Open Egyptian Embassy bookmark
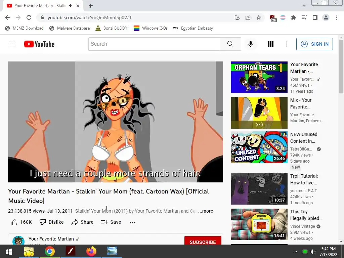This screenshot has width=344, height=258. click(193, 28)
